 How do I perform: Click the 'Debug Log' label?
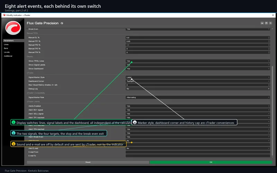(x=33, y=89)
